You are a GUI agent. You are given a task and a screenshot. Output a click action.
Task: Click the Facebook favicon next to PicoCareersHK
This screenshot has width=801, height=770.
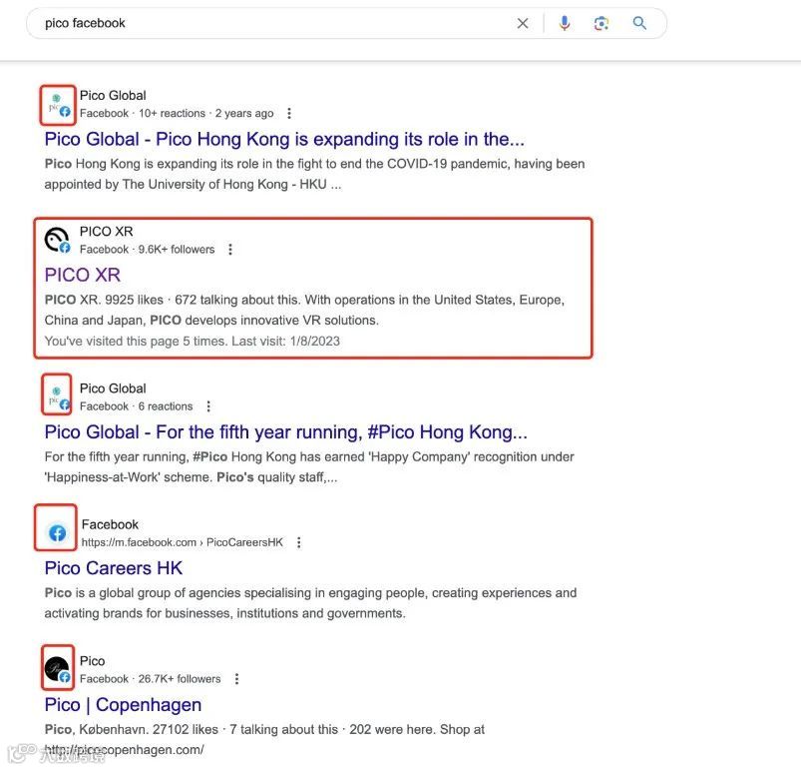click(57, 533)
